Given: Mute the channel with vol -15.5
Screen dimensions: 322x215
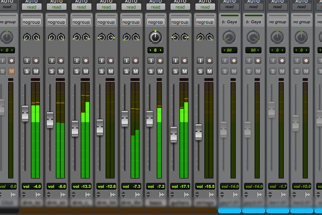Looking at the screenshot, I should 210,71.
